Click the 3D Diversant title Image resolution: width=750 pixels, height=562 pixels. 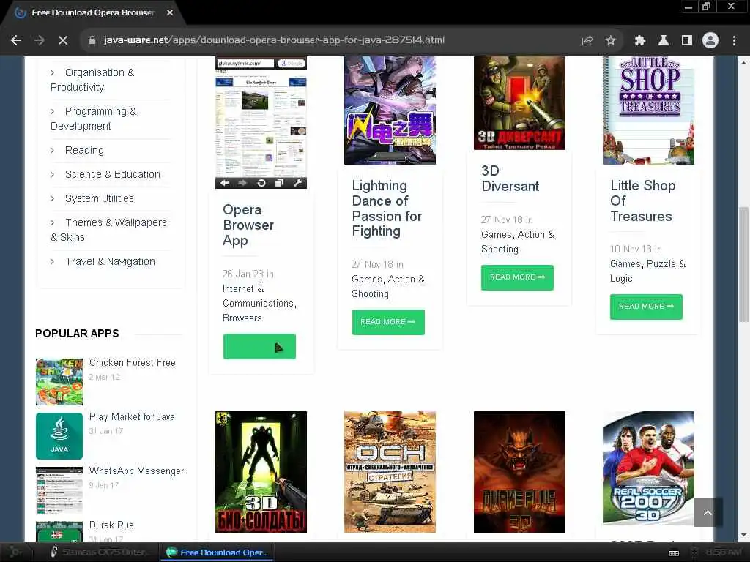click(x=510, y=179)
